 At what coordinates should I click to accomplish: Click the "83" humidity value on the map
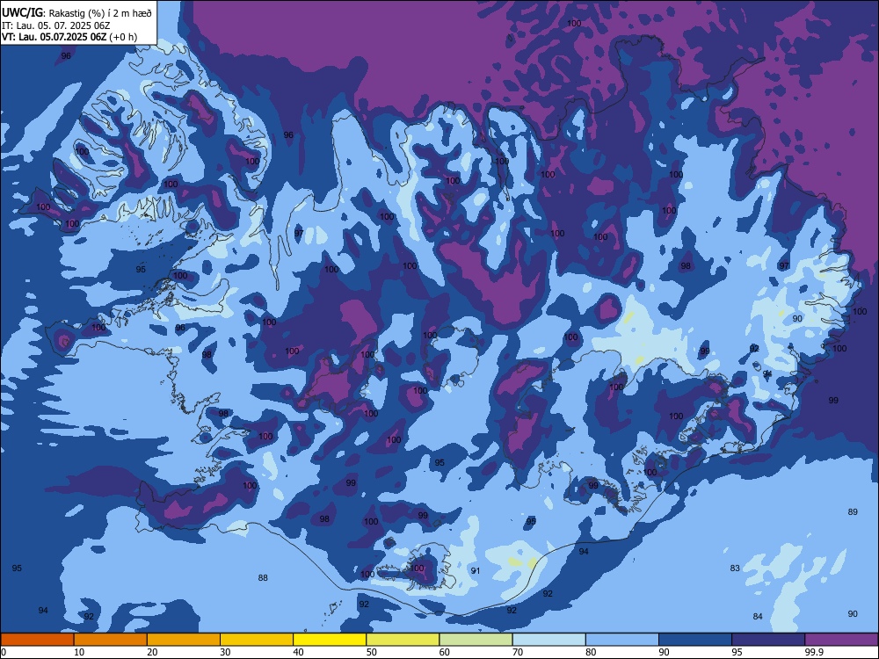coord(735,568)
